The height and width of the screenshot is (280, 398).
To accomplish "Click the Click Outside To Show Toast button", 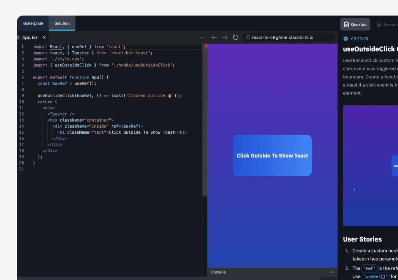I will coord(272,155).
